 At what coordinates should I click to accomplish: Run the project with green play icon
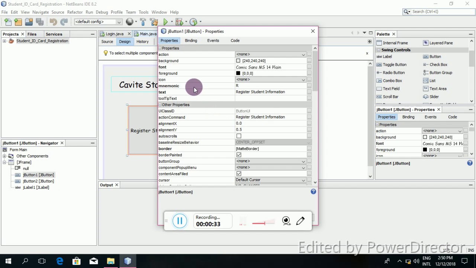[x=165, y=22]
